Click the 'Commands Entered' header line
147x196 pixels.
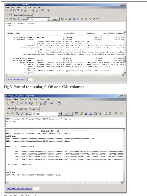coord(50,131)
